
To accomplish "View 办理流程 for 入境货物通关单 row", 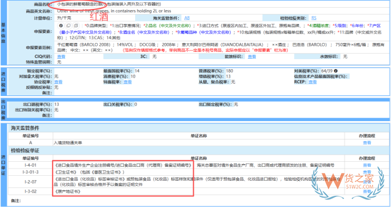I will pyautogui.click(x=367, y=143).
